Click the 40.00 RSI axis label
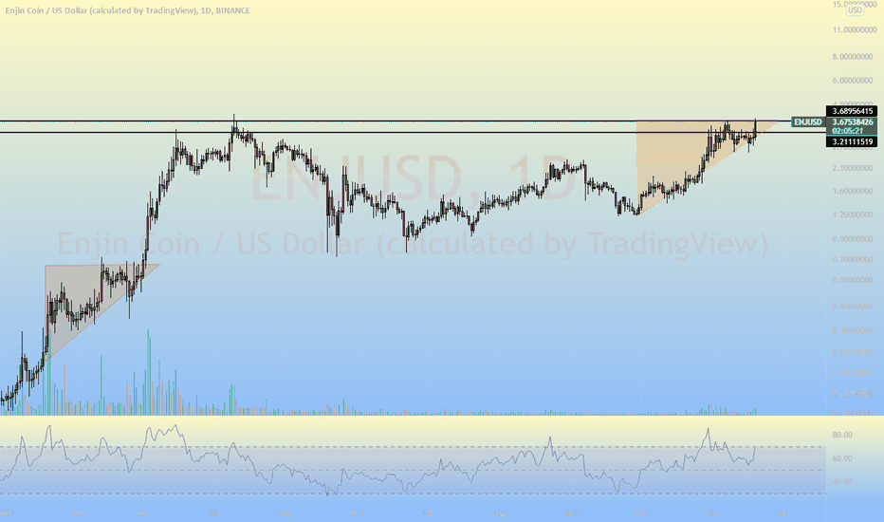Image resolution: width=884 pixels, height=522 pixels. click(x=842, y=482)
